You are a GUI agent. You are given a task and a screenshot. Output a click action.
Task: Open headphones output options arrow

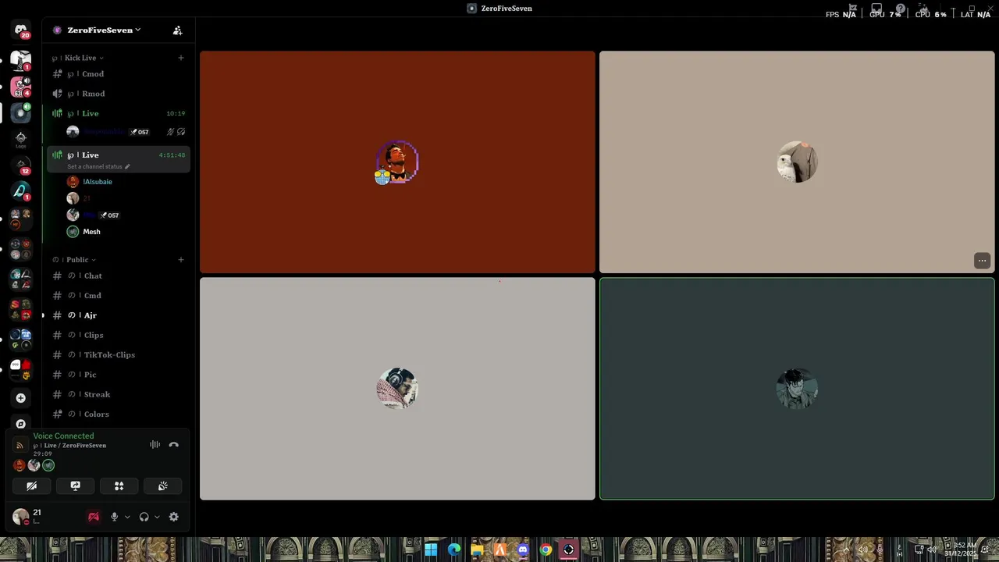[x=157, y=517]
